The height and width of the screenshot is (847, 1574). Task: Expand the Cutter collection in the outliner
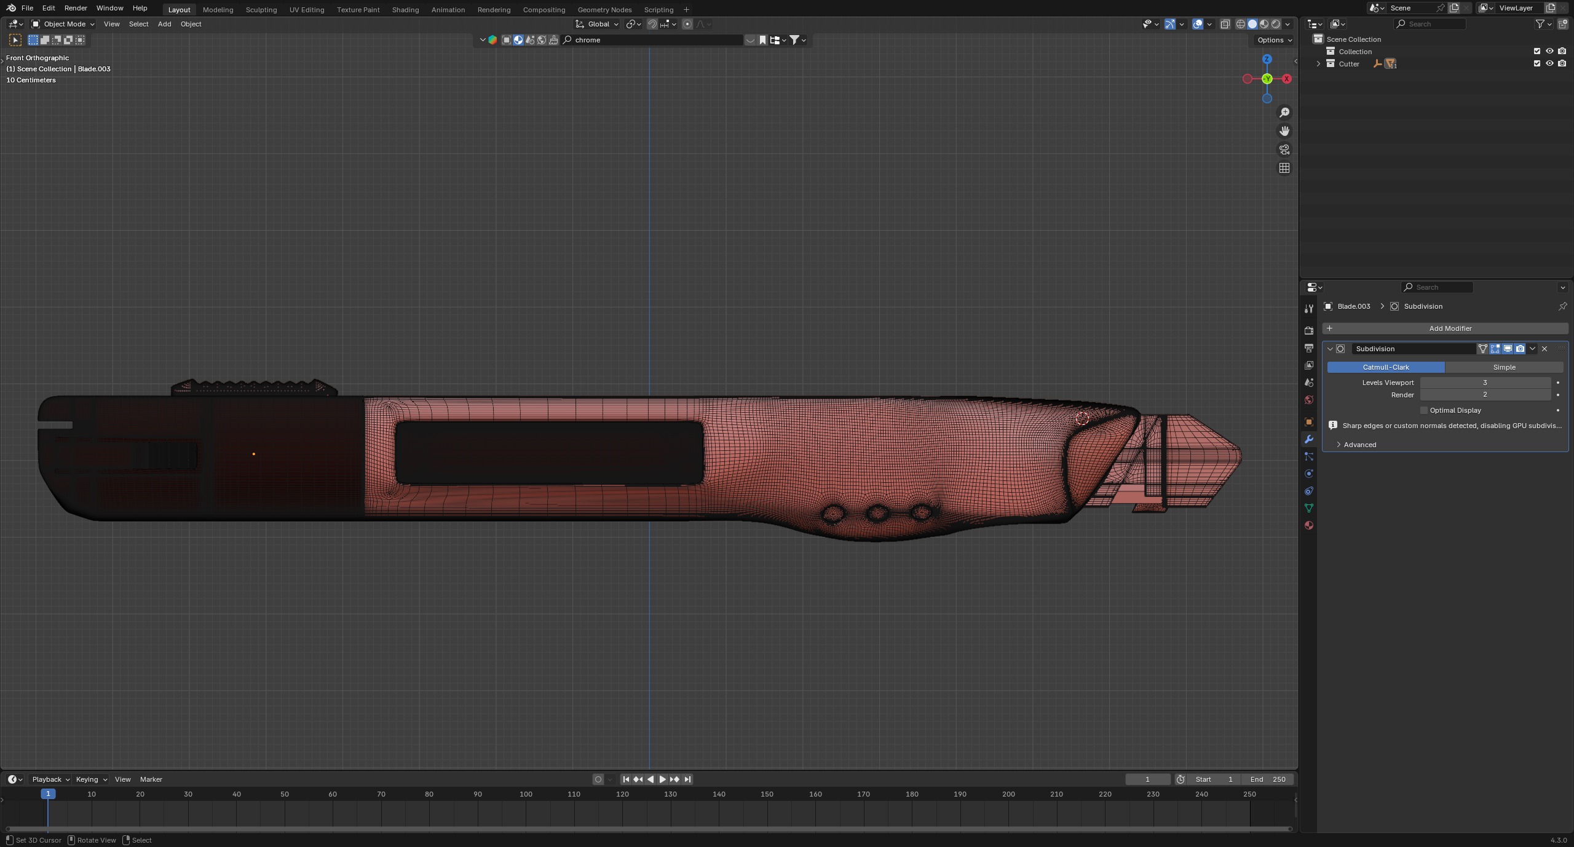tap(1318, 64)
